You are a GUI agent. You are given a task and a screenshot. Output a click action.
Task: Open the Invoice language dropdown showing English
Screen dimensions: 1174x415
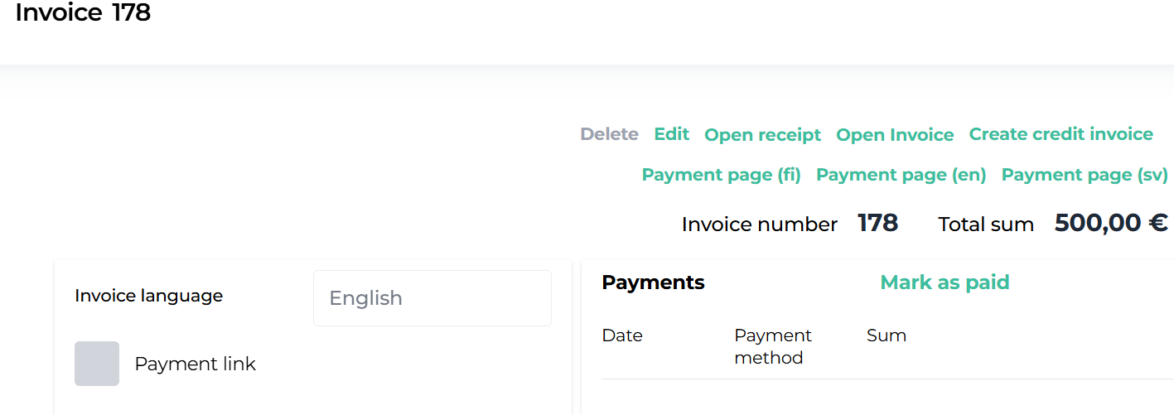pyautogui.click(x=432, y=298)
